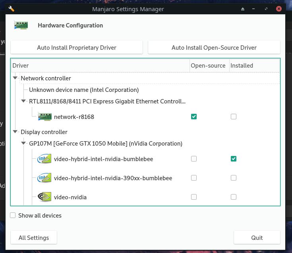Viewport: 292px width, 253px height.
Task: Close the Manjaro Settings Manager window
Action: click(x=279, y=9)
